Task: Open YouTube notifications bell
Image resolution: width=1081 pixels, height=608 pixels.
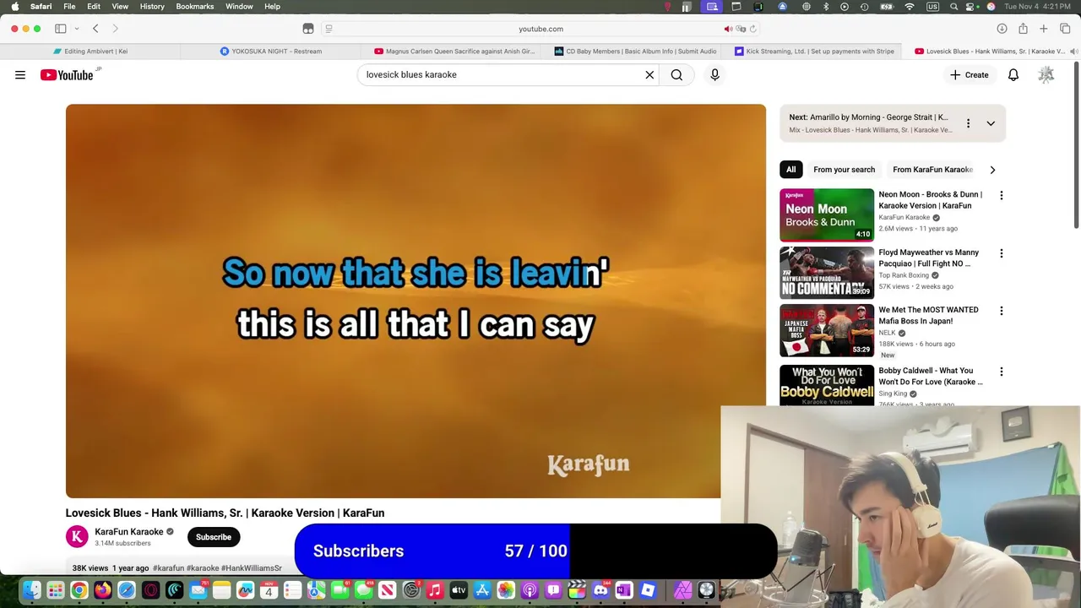Action: tap(1013, 75)
